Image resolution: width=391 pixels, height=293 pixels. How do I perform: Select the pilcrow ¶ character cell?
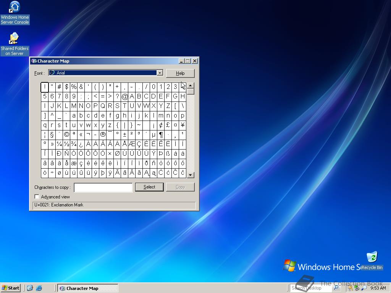(161, 135)
